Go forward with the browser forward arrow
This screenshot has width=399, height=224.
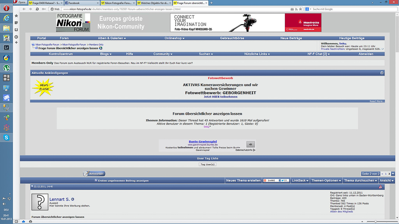click(x=30, y=9)
